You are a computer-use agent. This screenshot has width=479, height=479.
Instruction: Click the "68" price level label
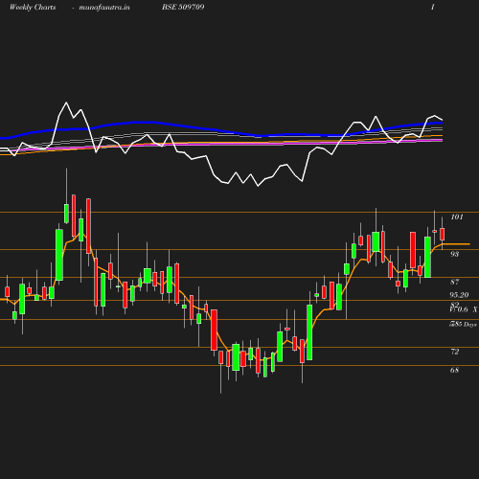(454, 370)
